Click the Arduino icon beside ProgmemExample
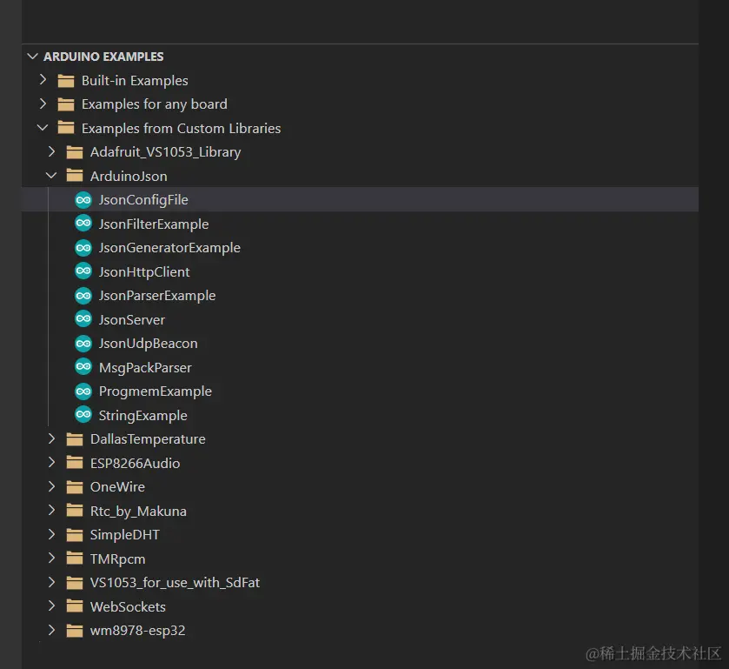 tap(83, 391)
